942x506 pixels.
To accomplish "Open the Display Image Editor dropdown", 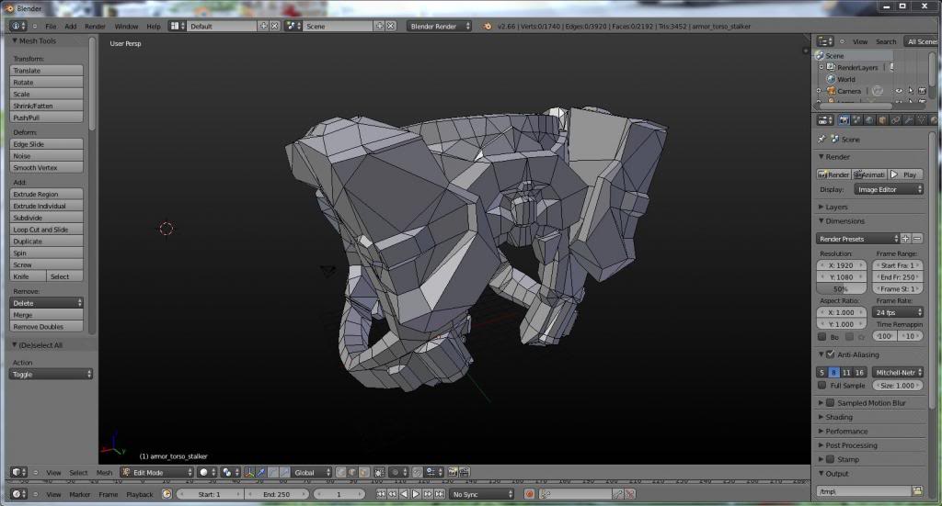I will click(x=889, y=189).
